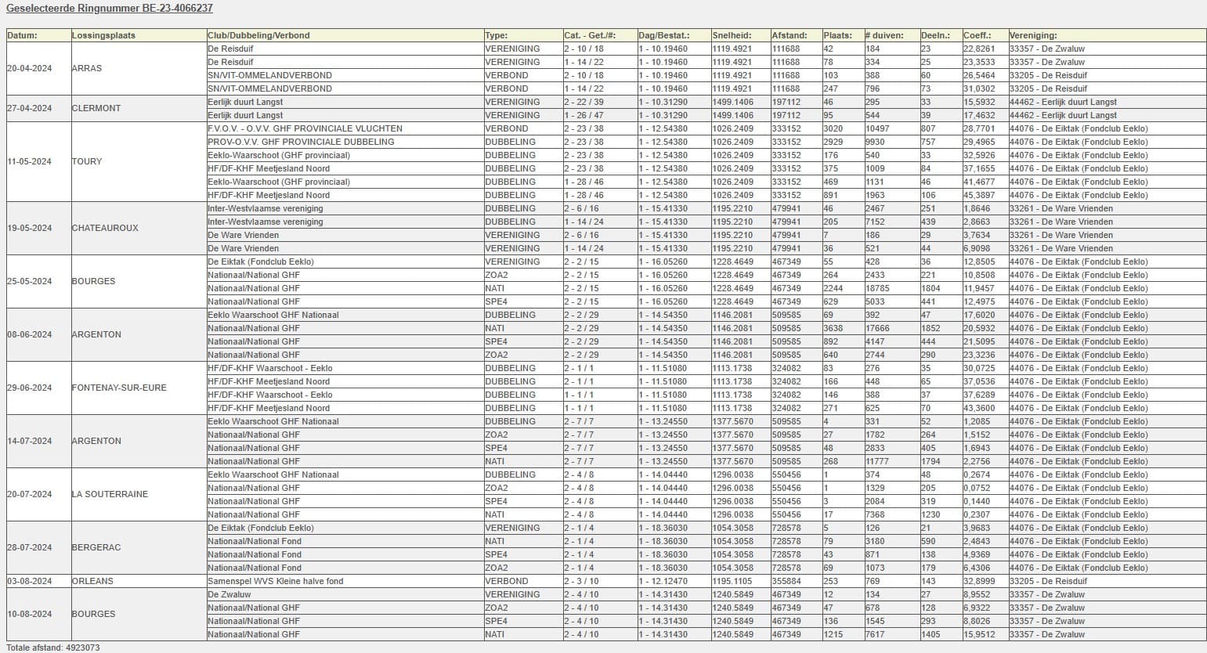Click the Lossingsplaats column header

[x=103, y=35]
